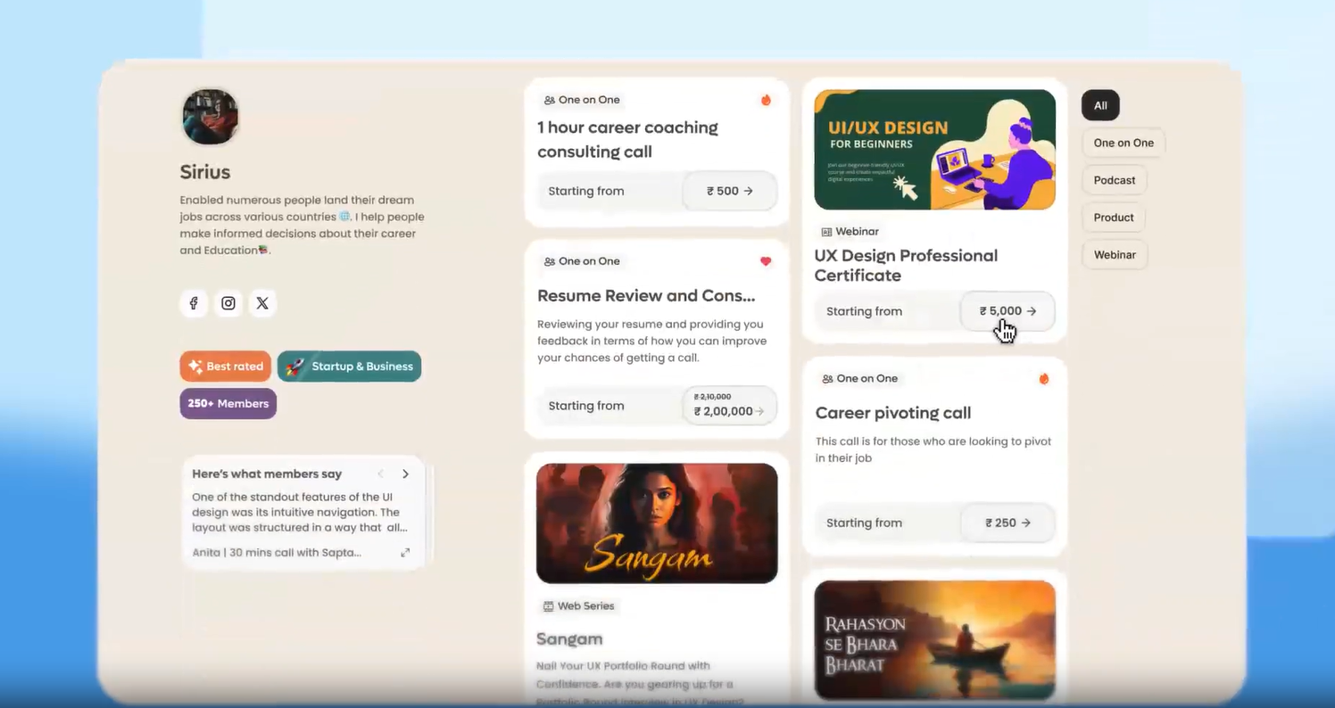Open the UI/UX Design for Beginners thumbnail

[935, 150]
